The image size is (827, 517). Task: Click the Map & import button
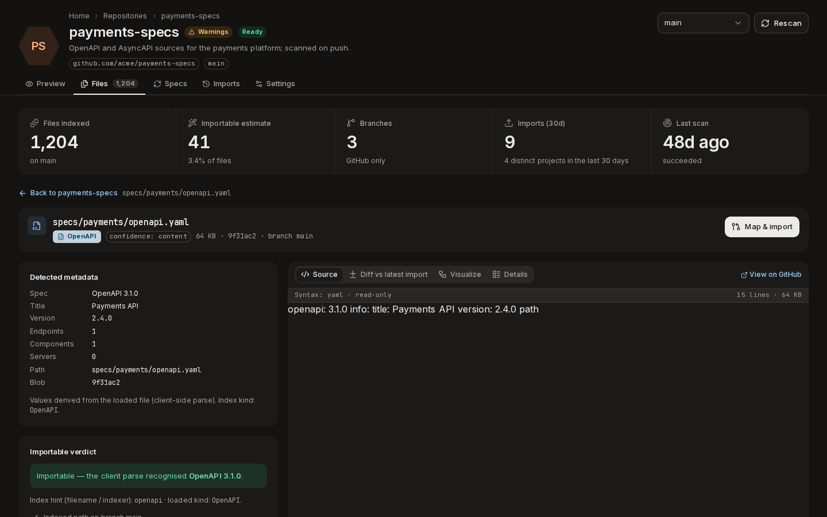pyautogui.click(x=762, y=227)
